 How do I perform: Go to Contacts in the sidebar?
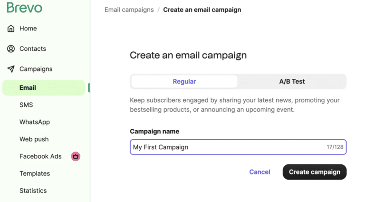point(32,48)
